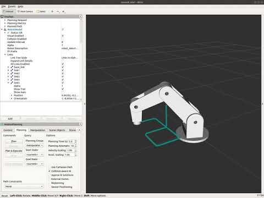Expand the link2 tree node

(x=8, y=73)
